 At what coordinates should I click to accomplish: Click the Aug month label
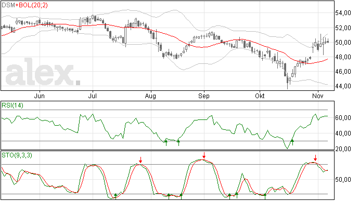150,96
